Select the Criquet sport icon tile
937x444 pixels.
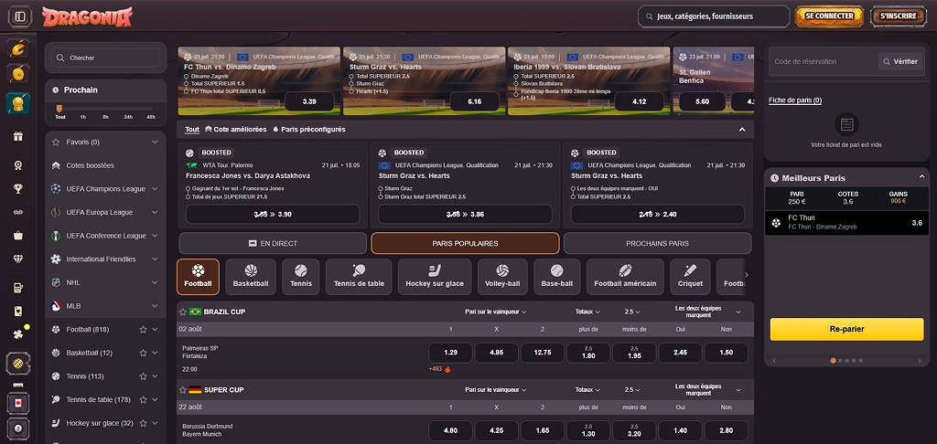[x=690, y=276]
